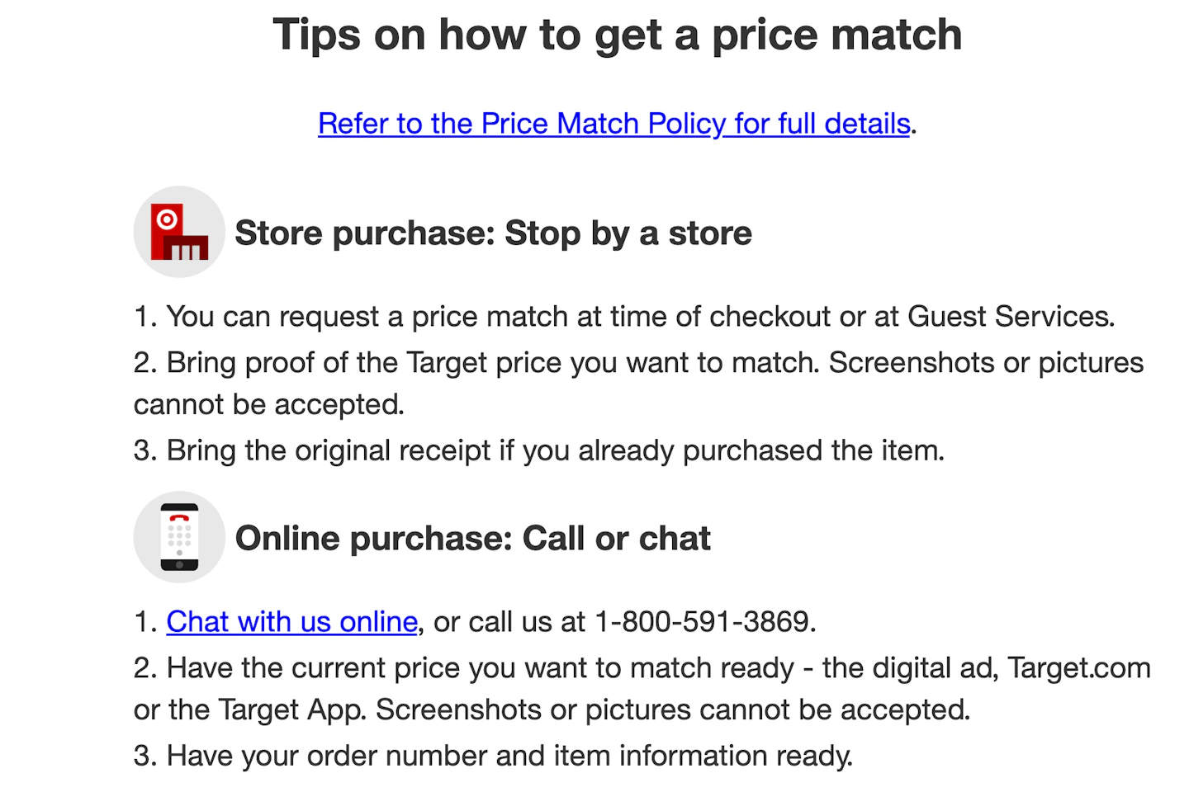
Task: Click the 'Tips on how to get a price match' title
Action: (x=617, y=35)
